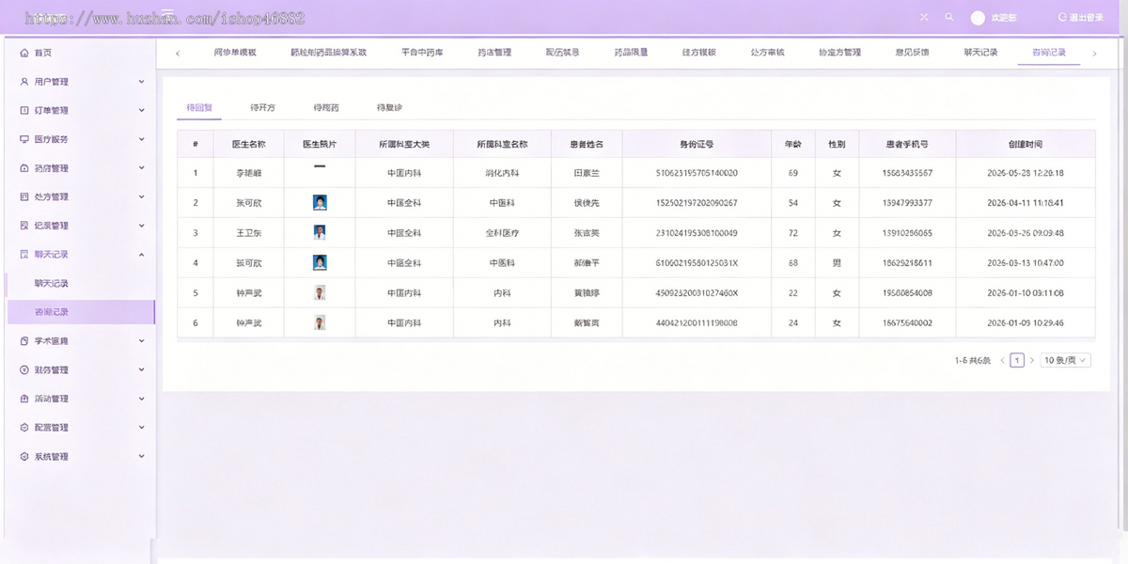Expand the 配置管理 menu chevron
1128x564 pixels.
coord(141,428)
